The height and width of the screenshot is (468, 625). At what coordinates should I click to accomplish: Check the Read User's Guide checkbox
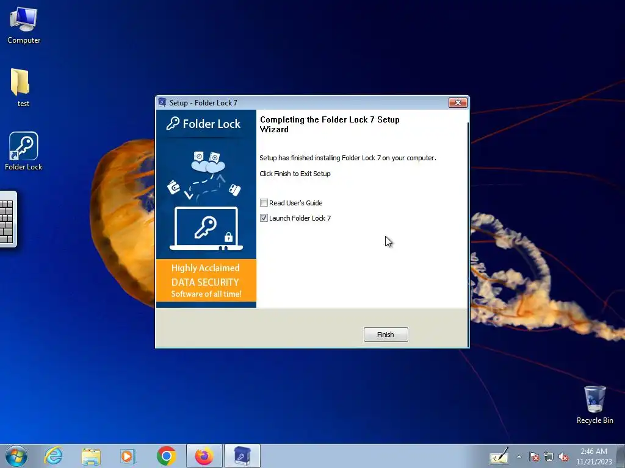point(264,203)
